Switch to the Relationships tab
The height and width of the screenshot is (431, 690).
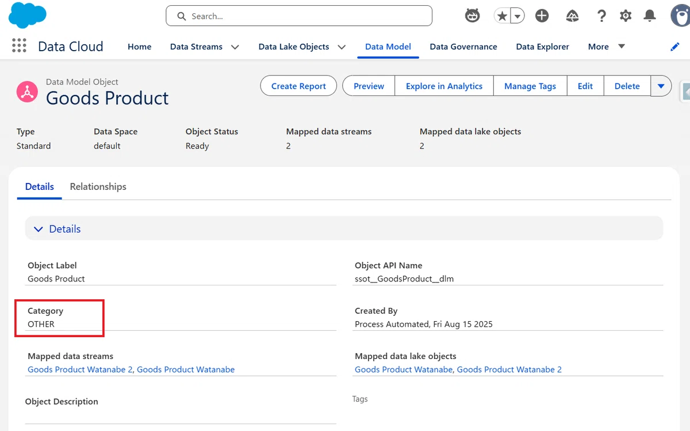(x=98, y=186)
